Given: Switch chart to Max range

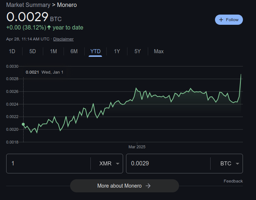Looking at the screenshot, I should [159, 51].
